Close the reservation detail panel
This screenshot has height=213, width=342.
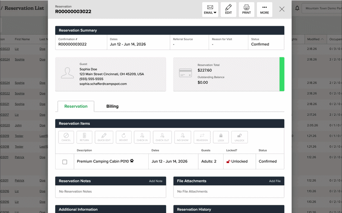(282, 9)
